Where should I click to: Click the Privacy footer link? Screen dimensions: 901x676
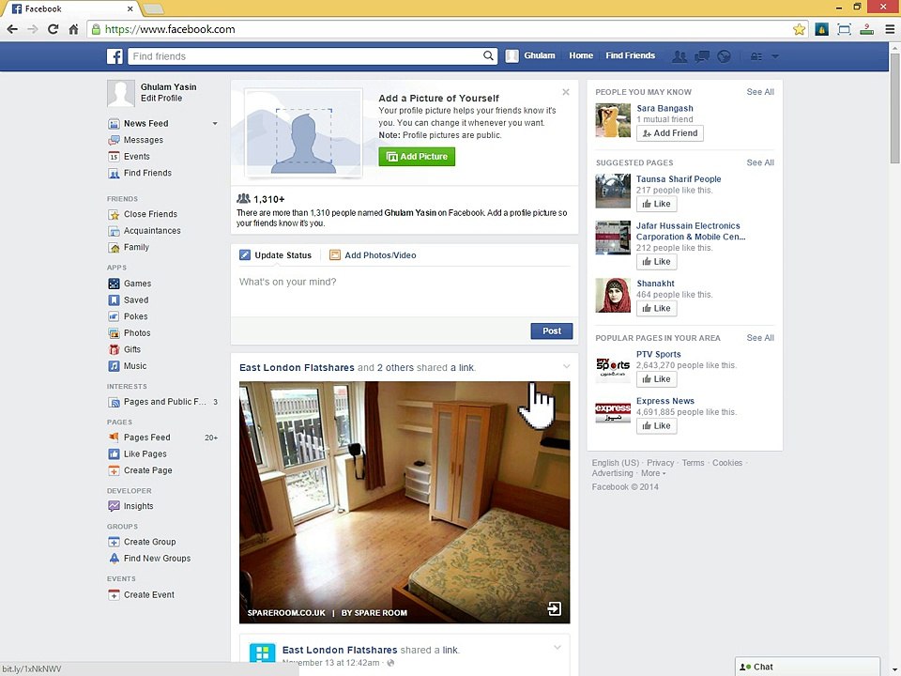pos(660,463)
